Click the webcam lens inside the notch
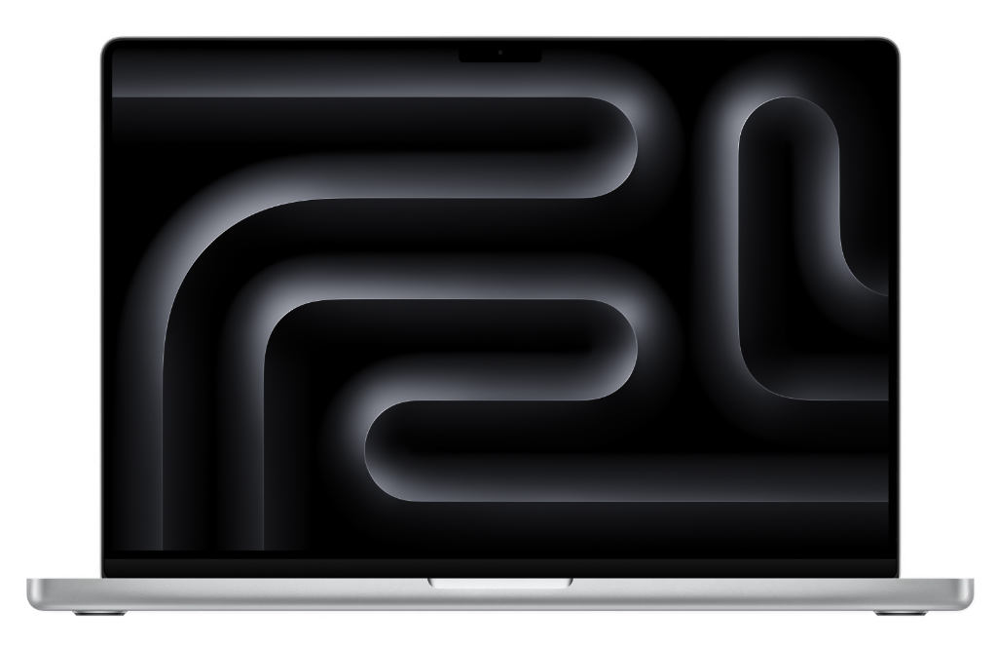This screenshot has width=997, height=646. pyautogui.click(x=499, y=52)
